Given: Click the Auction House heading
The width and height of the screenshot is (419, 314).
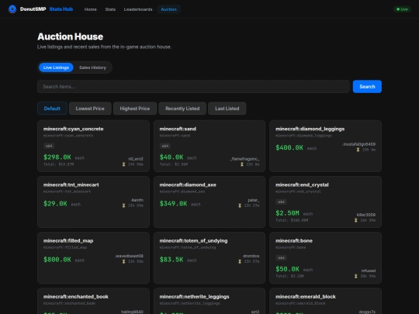Looking at the screenshot, I should click(71, 36).
